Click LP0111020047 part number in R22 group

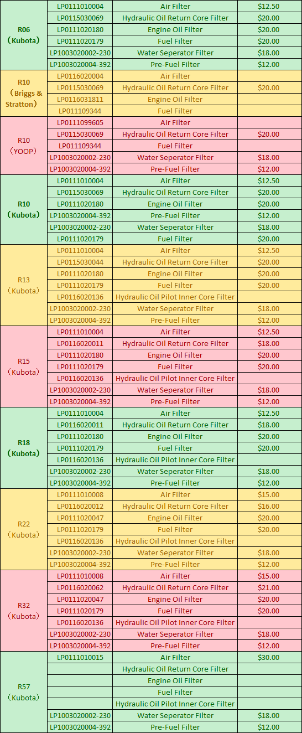[80, 518]
